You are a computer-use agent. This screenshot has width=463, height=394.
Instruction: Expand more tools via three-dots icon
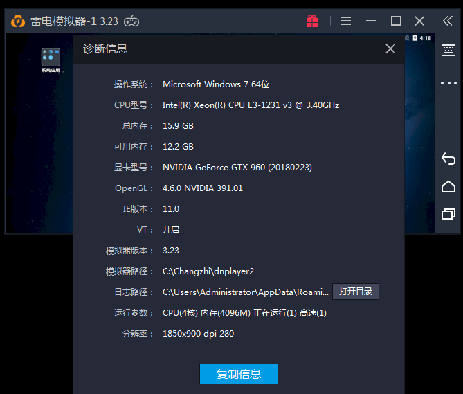click(x=448, y=83)
